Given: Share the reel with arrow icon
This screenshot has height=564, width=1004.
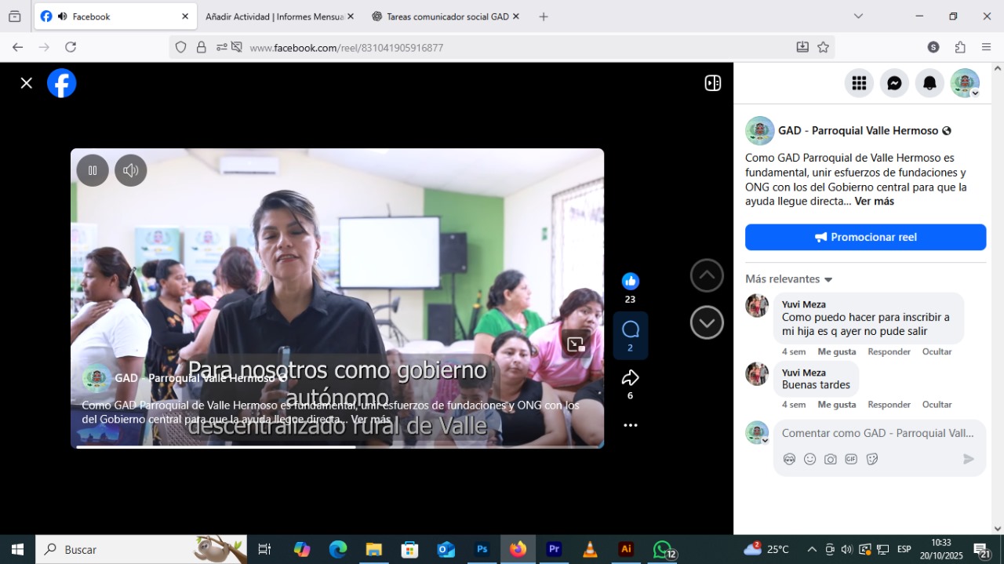Looking at the screenshot, I should (630, 379).
